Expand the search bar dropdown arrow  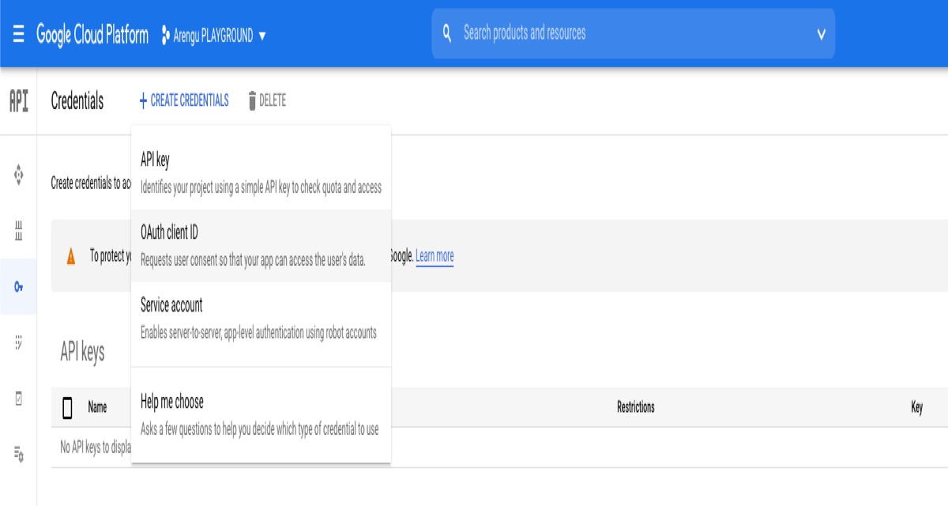coord(821,34)
